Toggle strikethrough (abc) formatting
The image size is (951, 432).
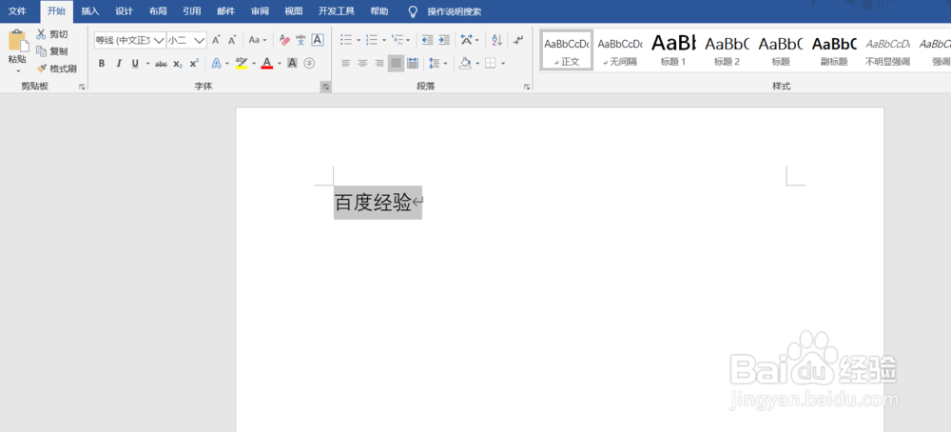[x=161, y=63]
